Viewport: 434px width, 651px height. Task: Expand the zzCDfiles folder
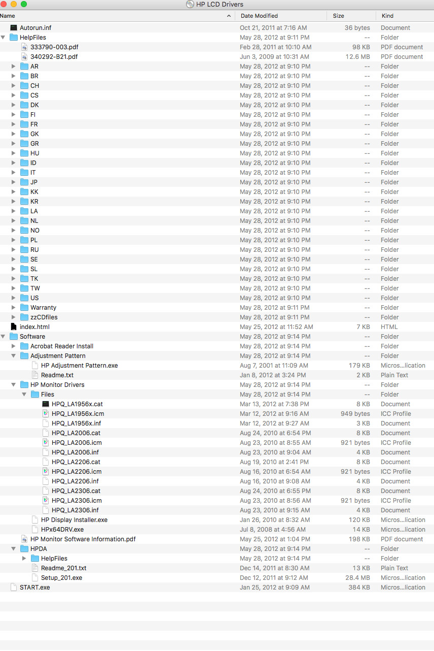coord(14,317)
